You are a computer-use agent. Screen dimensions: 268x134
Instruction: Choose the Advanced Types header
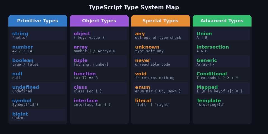pos(222,21)
